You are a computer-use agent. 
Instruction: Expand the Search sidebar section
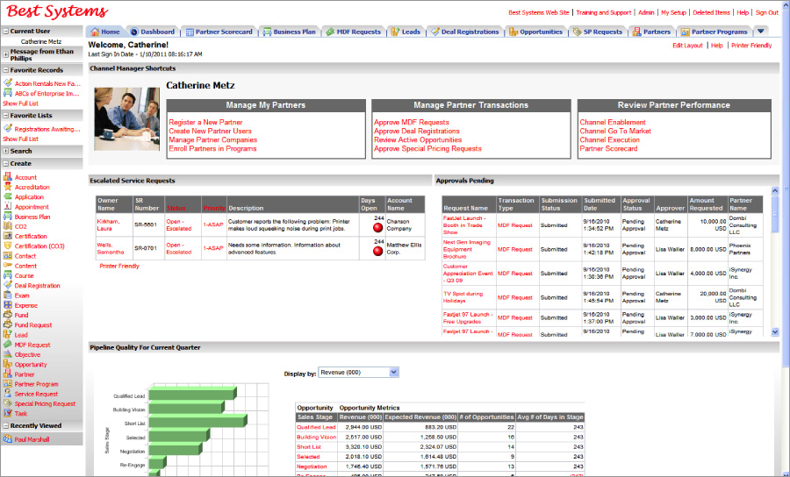5,151
